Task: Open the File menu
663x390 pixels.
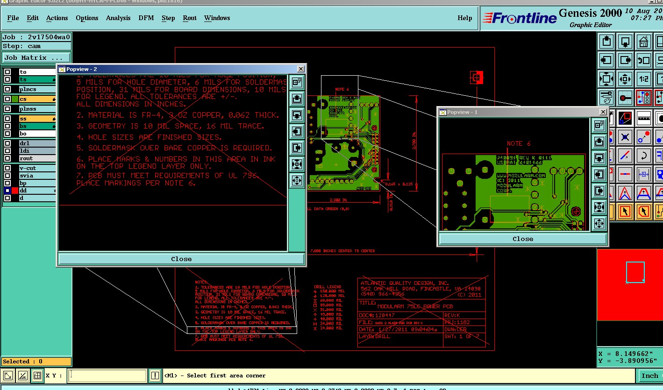Action: point(13,18)
